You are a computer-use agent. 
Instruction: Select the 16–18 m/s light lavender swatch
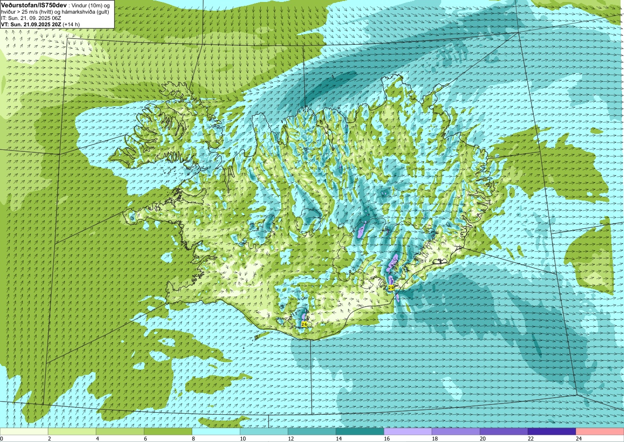point(408,431)
